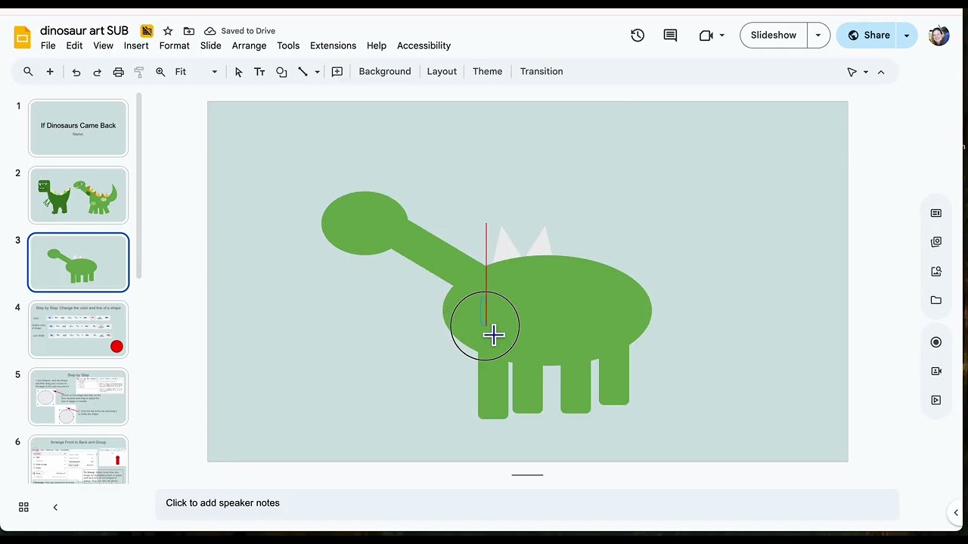Add a new slide with plus icon
The height and width of the screenshot is (544, 968).
click(50, 71)
